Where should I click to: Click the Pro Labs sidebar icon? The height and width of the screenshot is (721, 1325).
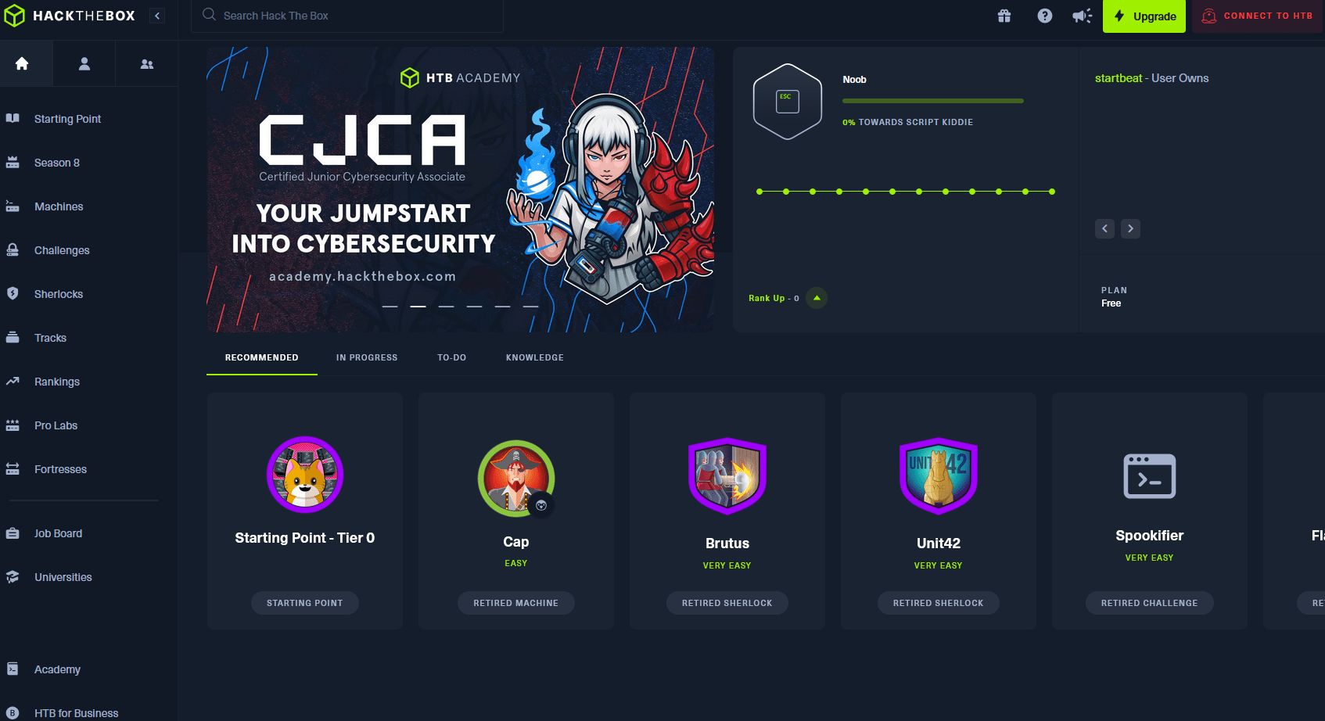13,425
